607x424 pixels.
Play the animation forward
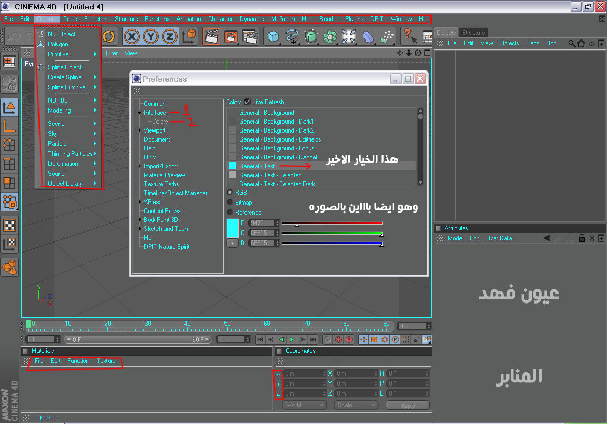click(292, 340)
